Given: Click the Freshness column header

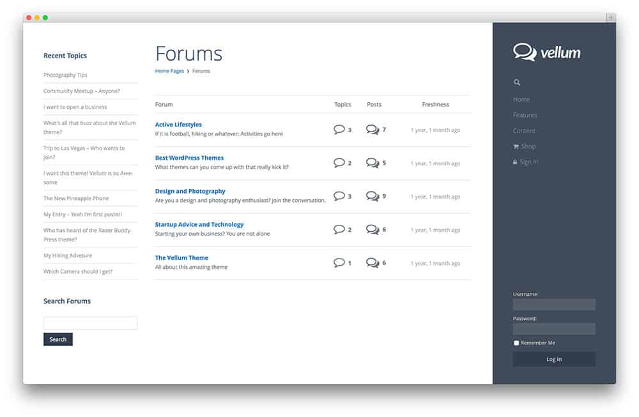Looking at the screenshot, I should pyautogui.click(x=435, y=105).
